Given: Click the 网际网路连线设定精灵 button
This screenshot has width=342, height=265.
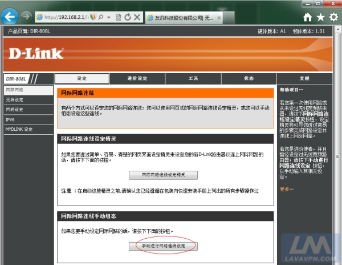Looking at the screenshot, I should 163,175.
